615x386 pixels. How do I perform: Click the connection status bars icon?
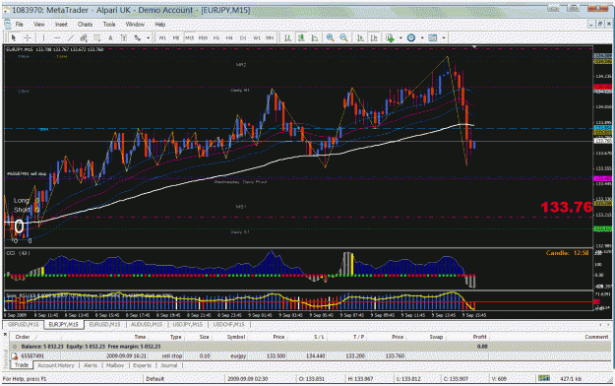[x=544, y=378]
